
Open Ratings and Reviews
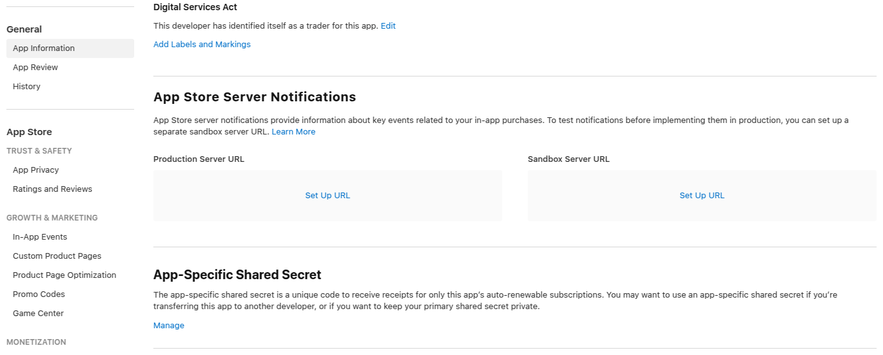pyautogui.click(x=52, y=189)
